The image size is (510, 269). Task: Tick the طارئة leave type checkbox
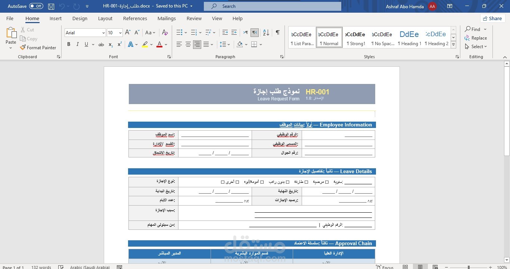307,182
